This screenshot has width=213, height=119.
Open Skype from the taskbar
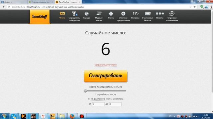[14, 116]
